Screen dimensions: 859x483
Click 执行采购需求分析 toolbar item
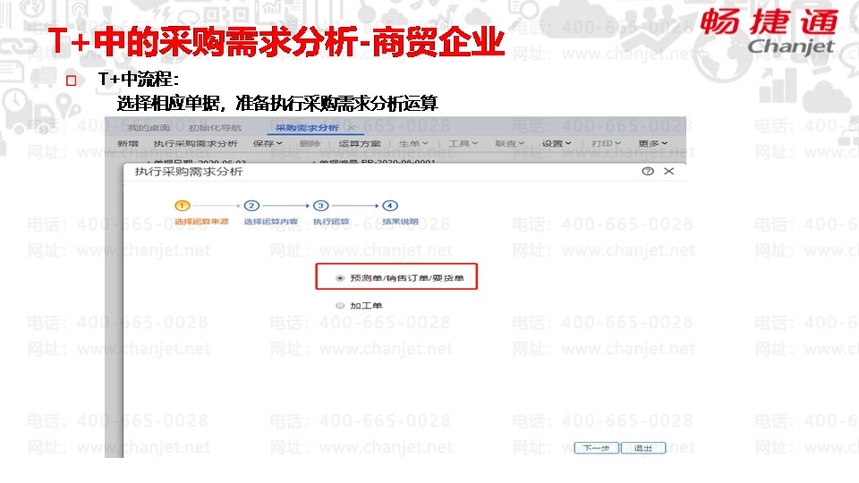coord(196,143)
